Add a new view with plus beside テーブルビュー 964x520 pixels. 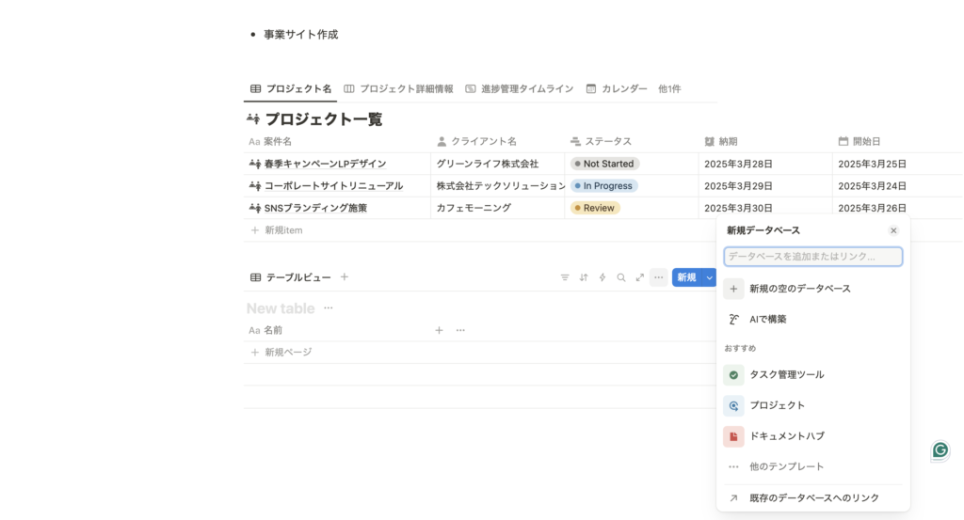click(x=345, y=277)
